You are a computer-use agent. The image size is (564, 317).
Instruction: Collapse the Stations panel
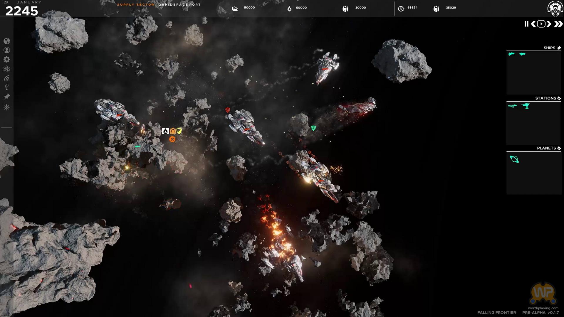click(559, 98)
